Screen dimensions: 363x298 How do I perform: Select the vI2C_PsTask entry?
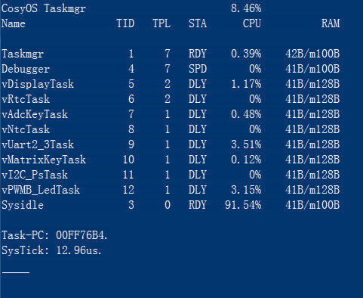35,175
